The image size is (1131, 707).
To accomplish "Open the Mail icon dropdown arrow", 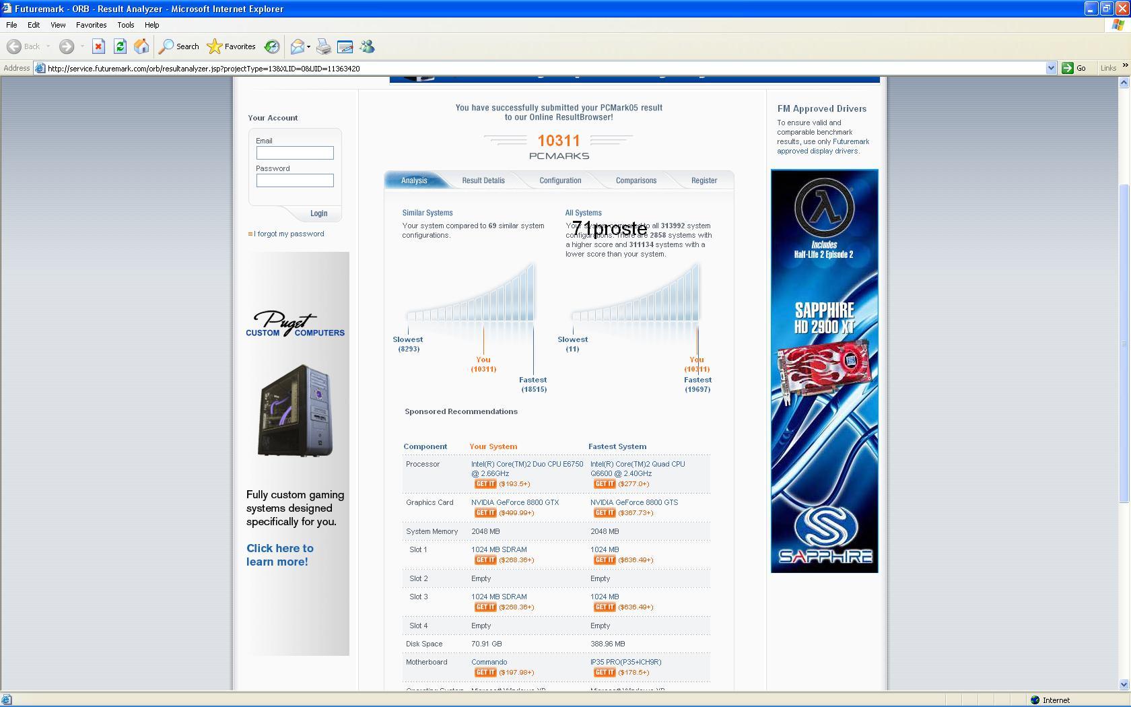I will click(x=308, y=46).
